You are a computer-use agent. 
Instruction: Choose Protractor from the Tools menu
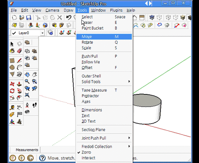pos(104,96)
